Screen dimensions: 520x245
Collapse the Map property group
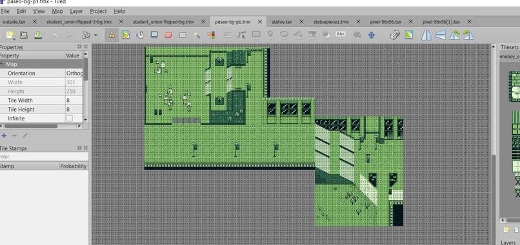pos(1,64)
